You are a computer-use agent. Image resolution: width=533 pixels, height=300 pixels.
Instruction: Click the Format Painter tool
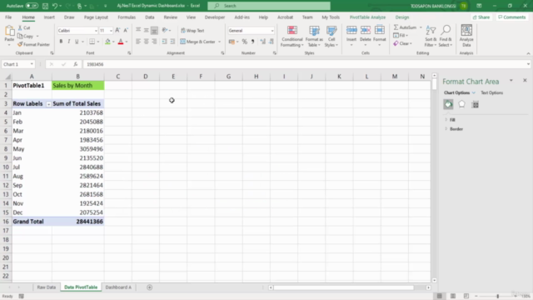click(33, 44)
